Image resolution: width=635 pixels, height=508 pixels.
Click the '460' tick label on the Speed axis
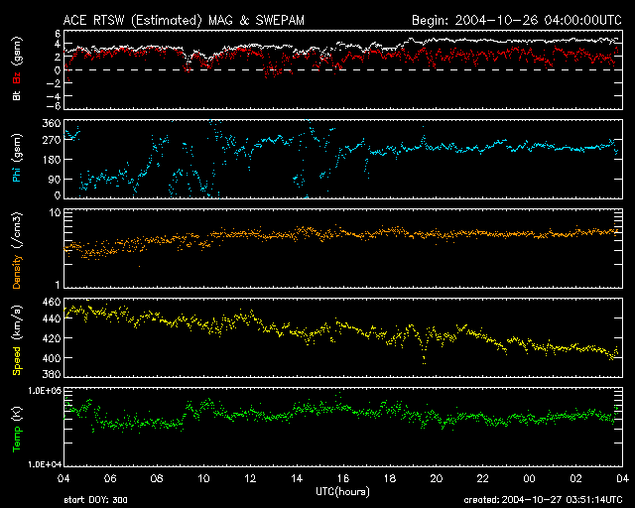(52, 303)
